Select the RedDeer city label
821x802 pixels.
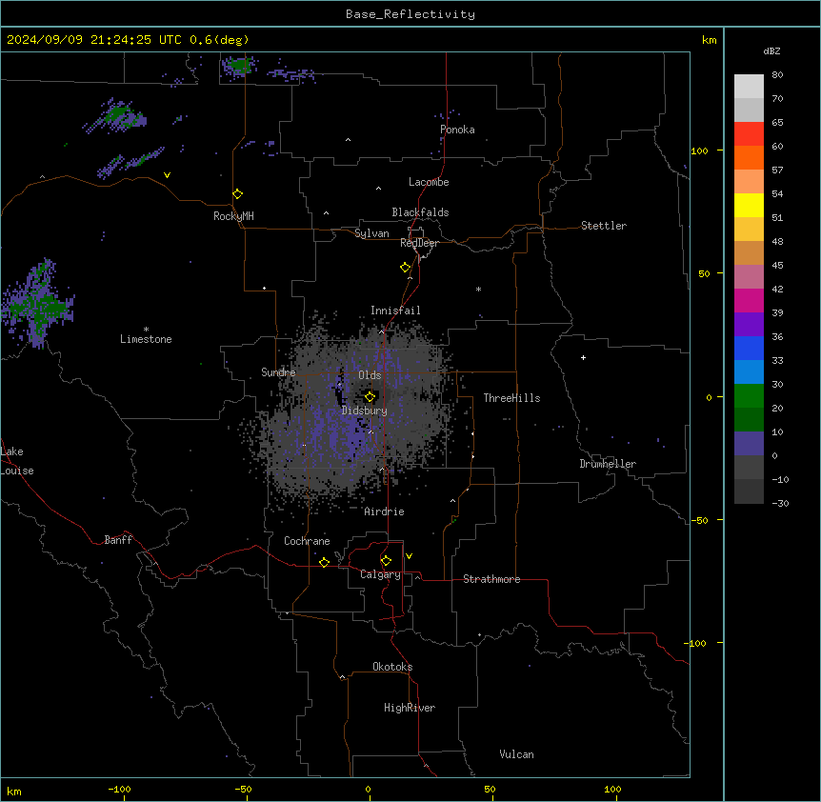[419, 243]
